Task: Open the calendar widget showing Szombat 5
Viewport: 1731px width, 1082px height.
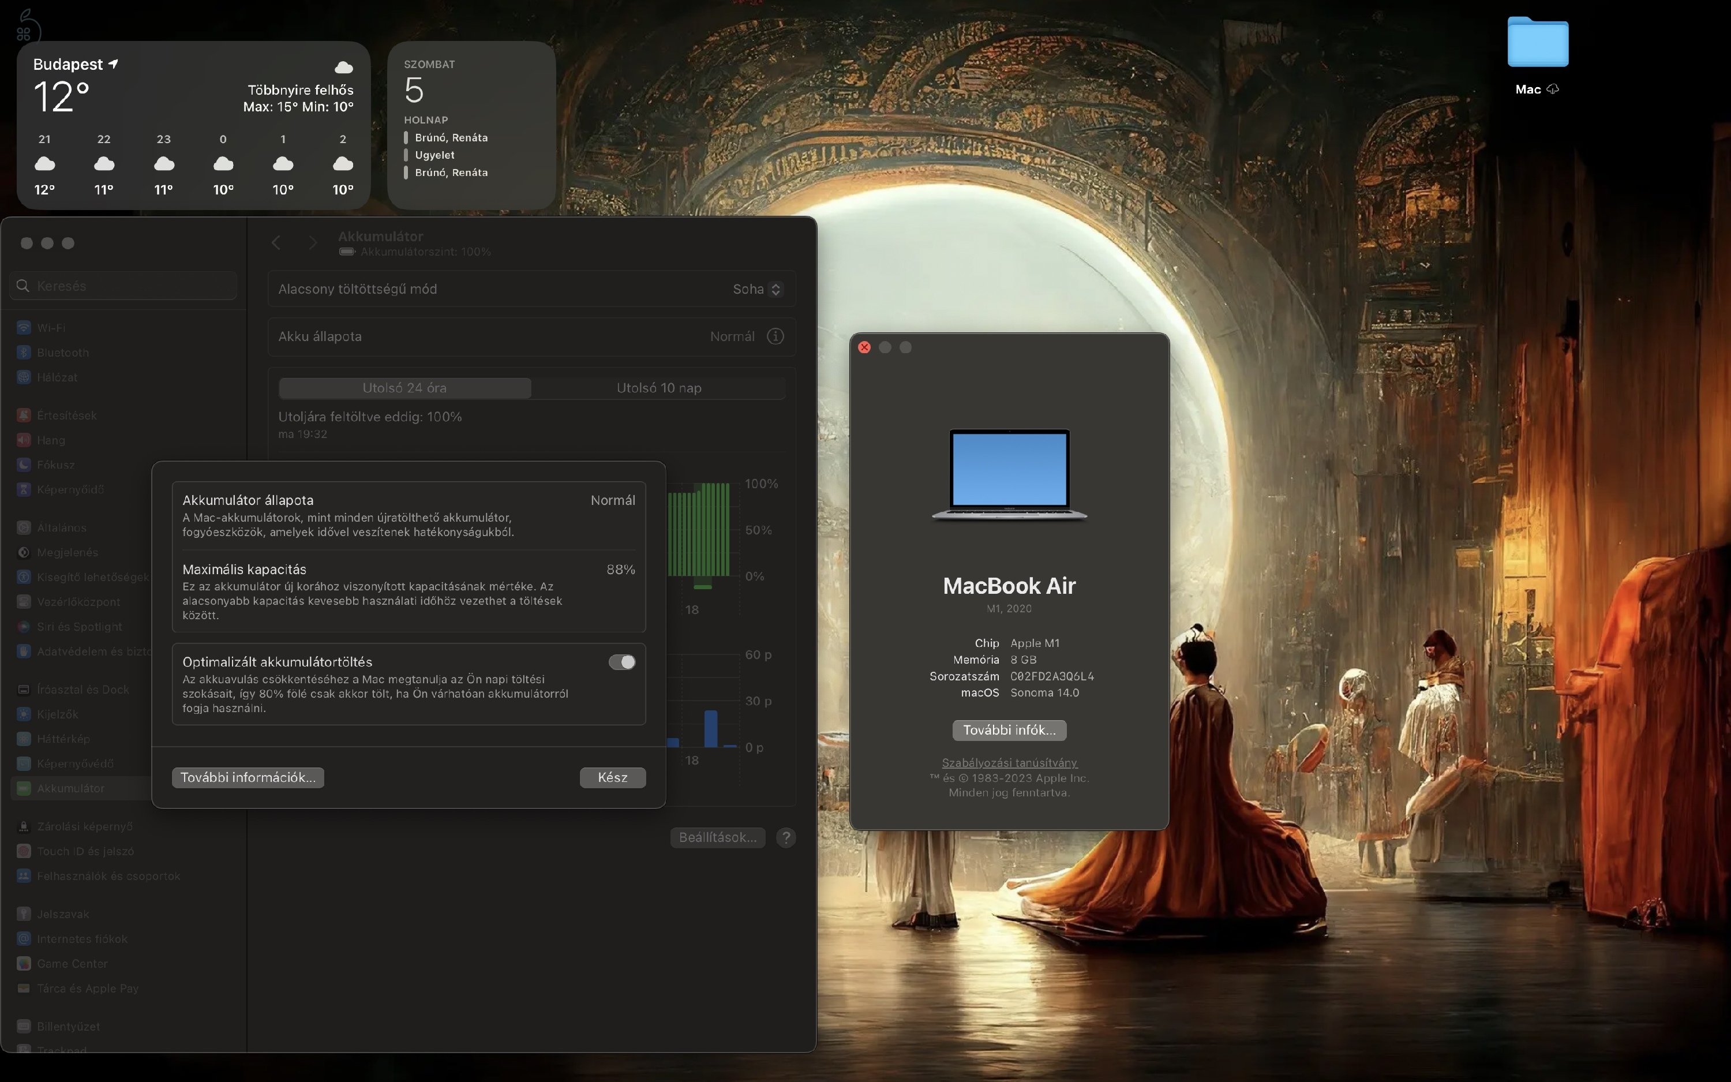Action: 471,125
